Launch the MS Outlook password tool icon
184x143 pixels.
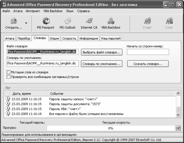tap(68, 21)
